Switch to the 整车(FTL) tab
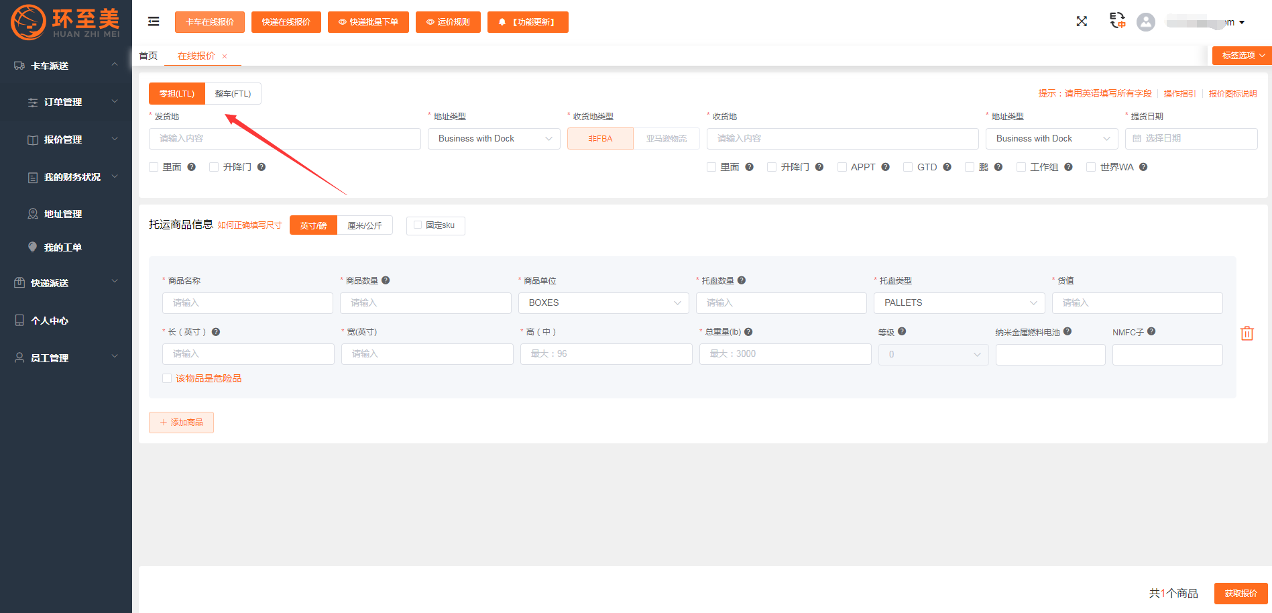The width and height of the screenshot is (1272, 613). click(233, 94)
